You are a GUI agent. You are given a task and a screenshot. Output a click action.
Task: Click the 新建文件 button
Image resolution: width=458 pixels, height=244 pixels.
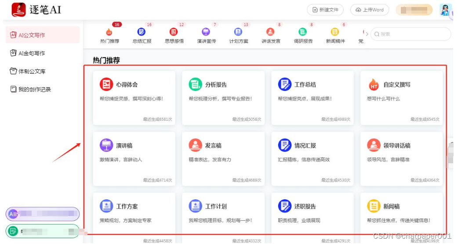coord(325,10)
